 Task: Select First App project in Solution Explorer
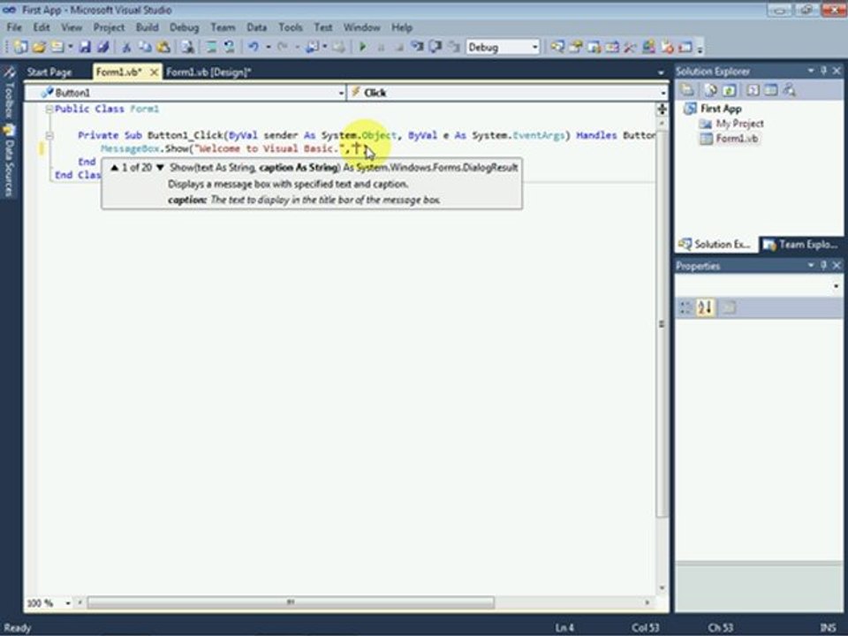point(721,108)
